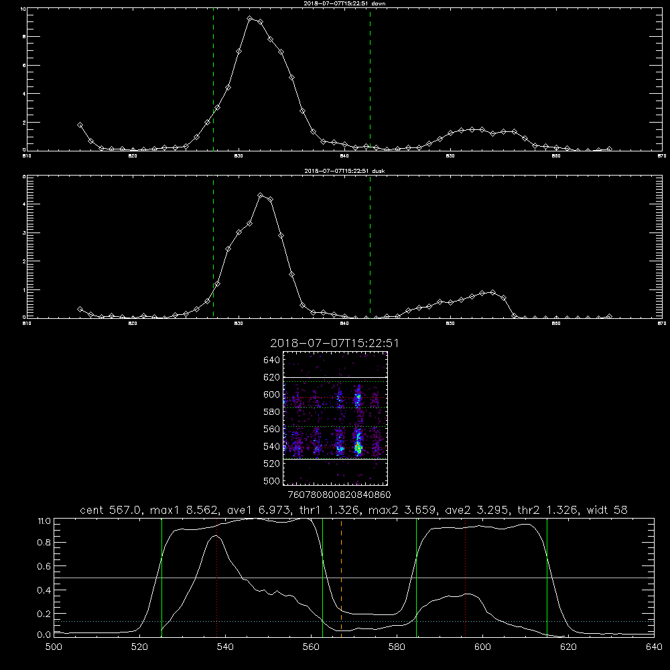Click the '0.4' y-axis label of the bottom plot
670x670 pixels.
point(44,590)
